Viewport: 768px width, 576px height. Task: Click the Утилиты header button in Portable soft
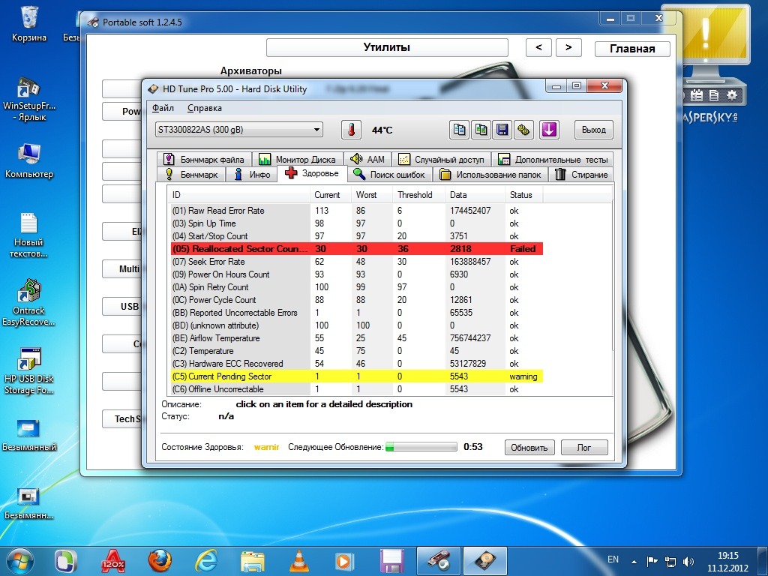tap(387, 47)
